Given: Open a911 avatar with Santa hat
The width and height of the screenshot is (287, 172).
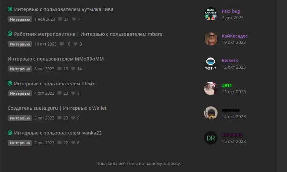Looking at the screenshot, I should (211, 88).
